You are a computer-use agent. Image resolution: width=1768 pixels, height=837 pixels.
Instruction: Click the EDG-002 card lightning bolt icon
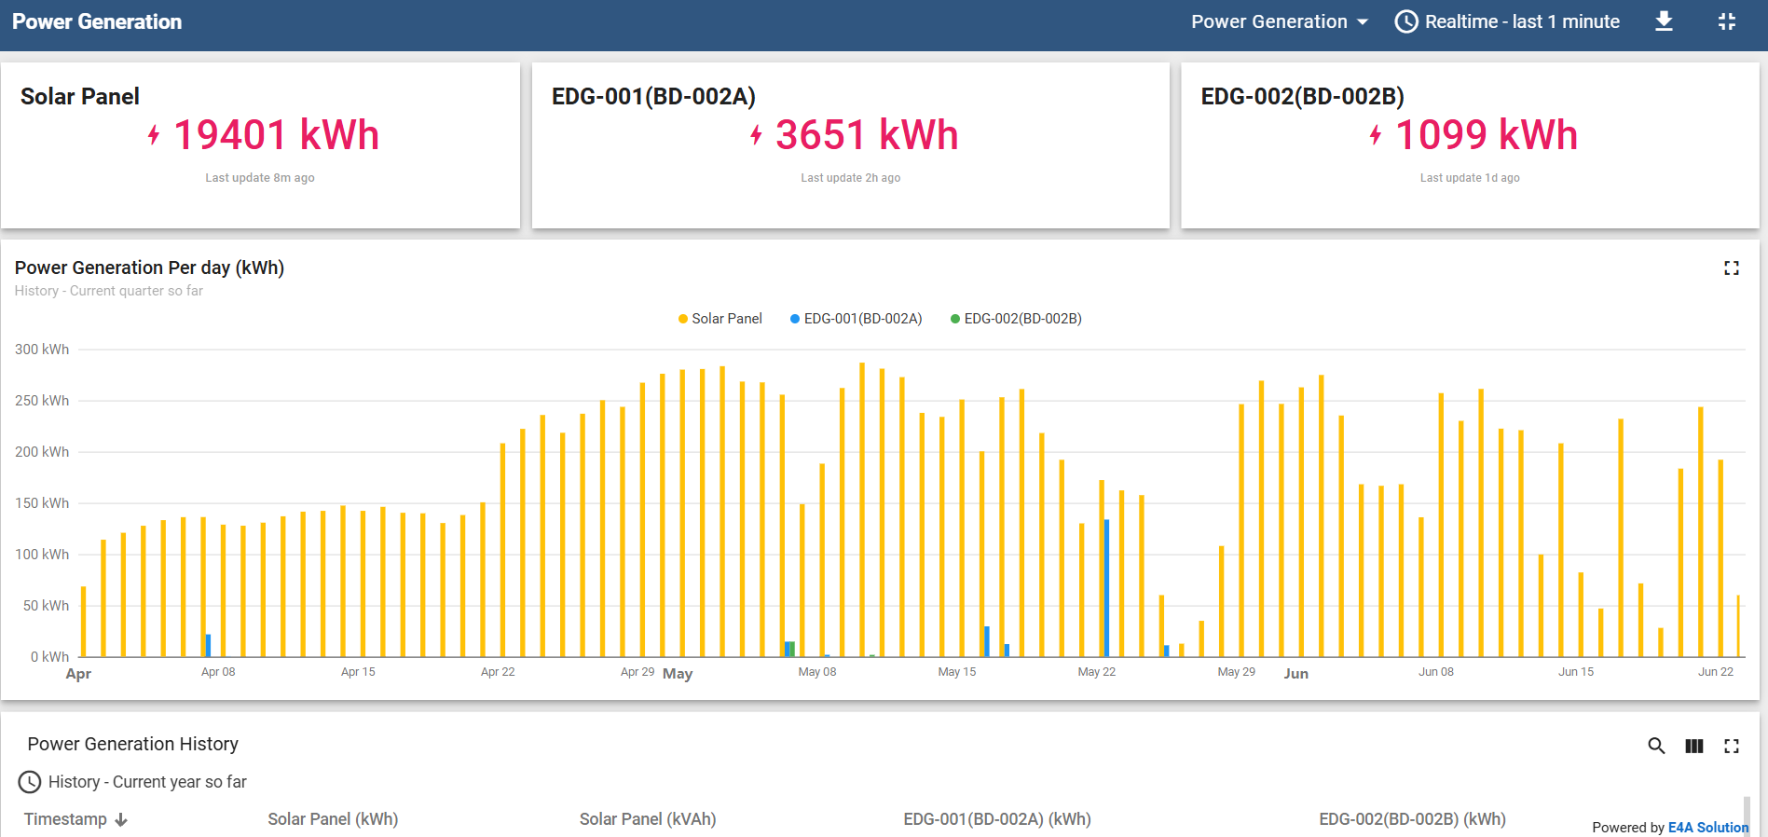(1376, 135)
